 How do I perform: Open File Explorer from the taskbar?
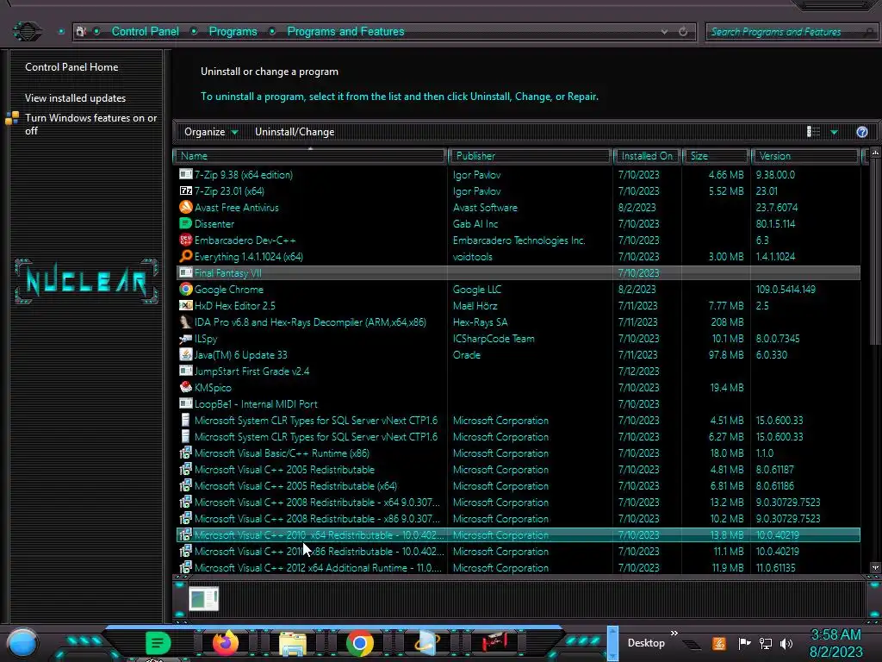pos(293,643)
